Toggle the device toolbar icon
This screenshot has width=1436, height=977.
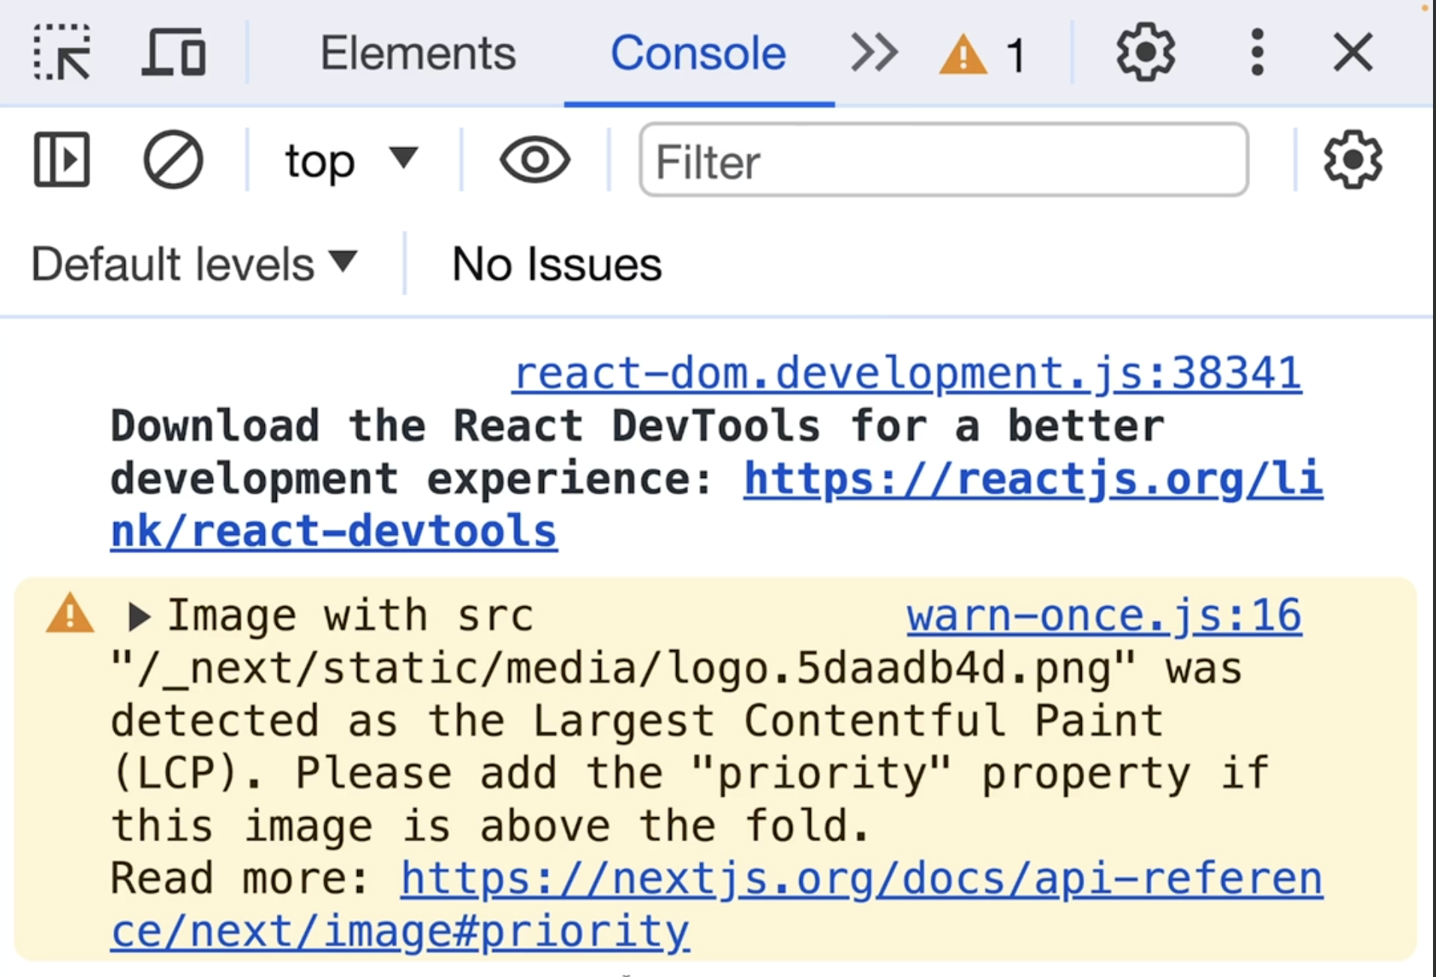click(173, 53)
